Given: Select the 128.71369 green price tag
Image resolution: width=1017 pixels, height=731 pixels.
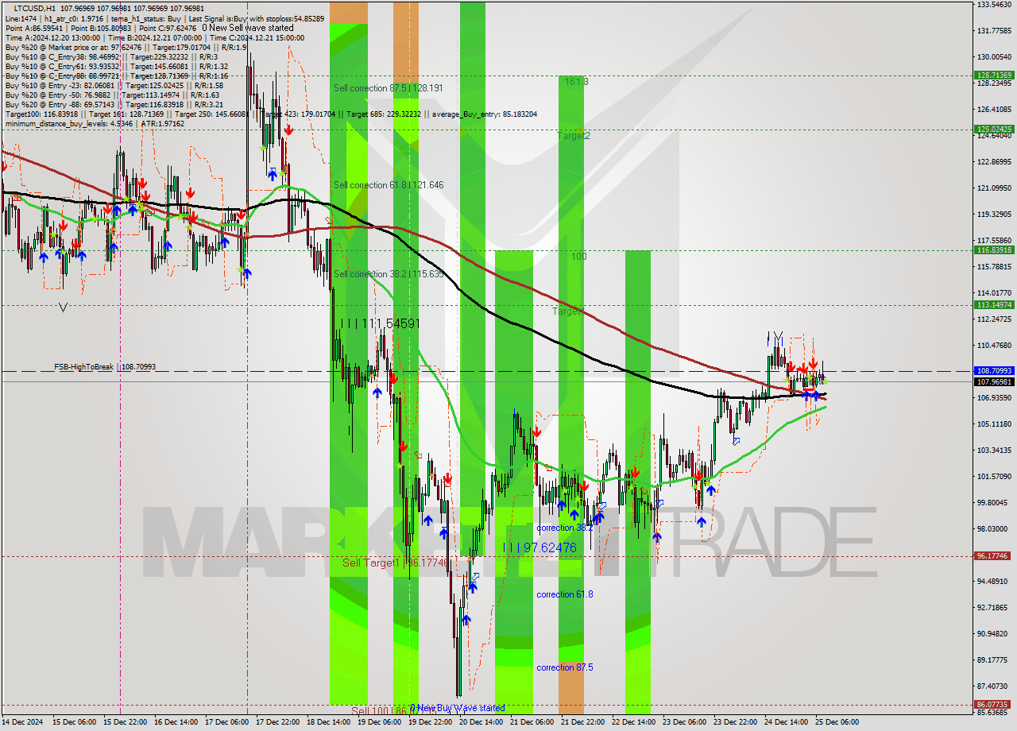Looking at the screenshot, I should click(x=994, y=75).
